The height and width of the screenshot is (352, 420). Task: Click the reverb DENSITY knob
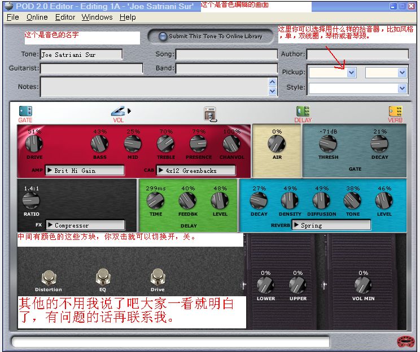click(x=290, y=200)
